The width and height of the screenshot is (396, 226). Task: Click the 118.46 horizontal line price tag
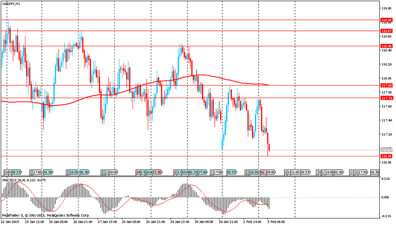[x=386, y=46]
